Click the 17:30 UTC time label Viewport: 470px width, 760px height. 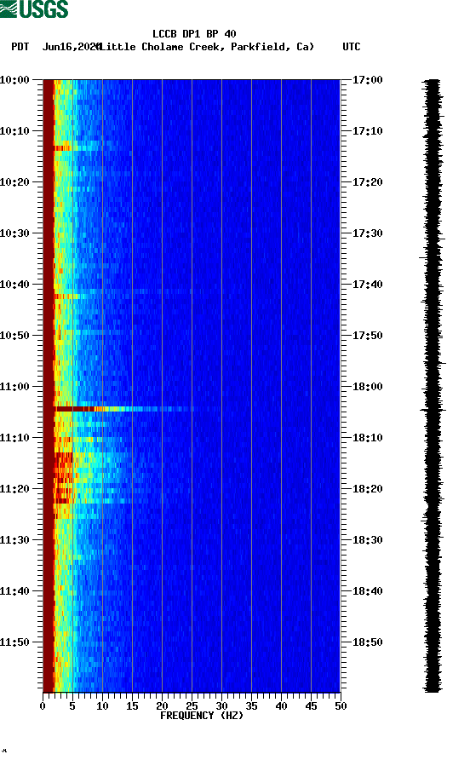coord(367,233)
